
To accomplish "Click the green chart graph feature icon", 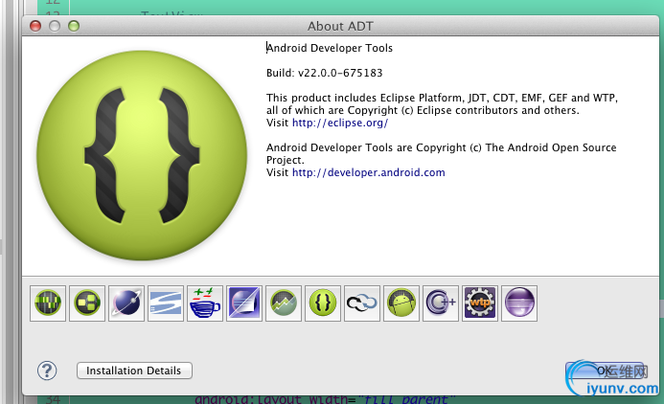I will [x=284, y=303].
